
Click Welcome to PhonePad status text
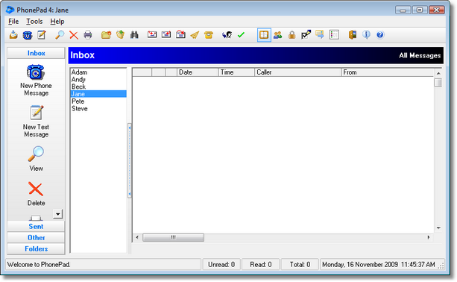(39, 265)
